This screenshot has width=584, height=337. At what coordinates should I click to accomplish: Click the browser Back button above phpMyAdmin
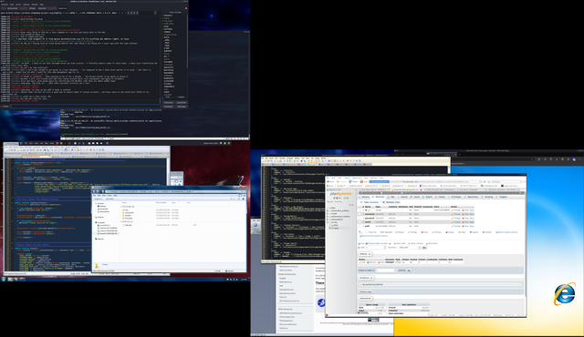[x=330, y=181]
